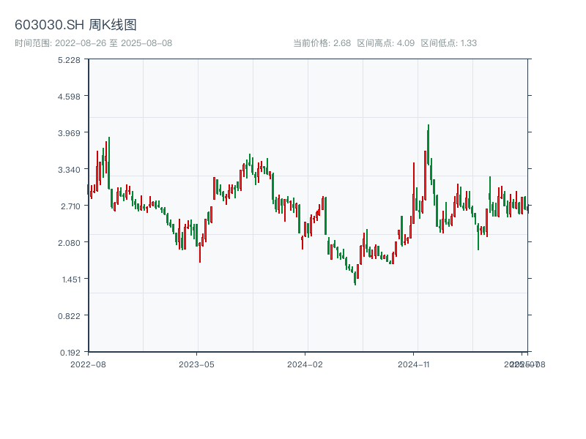The image size is (586, 439).
Task: Click the 2022-08 x-axis label
Action: 88,364
